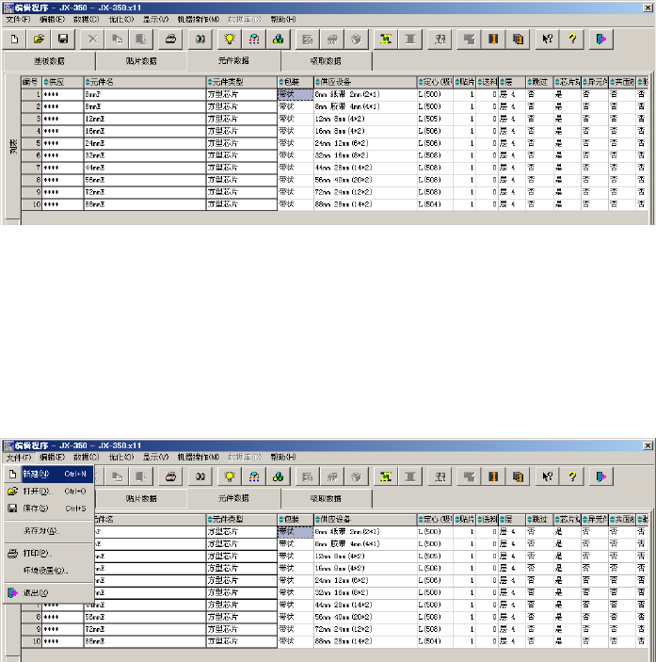Click the binoculars Find icon in upper window
This screenshot has height=662, width=656.
point(200,40)
